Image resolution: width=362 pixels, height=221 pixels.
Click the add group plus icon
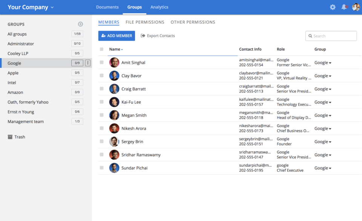pos(80,24)
